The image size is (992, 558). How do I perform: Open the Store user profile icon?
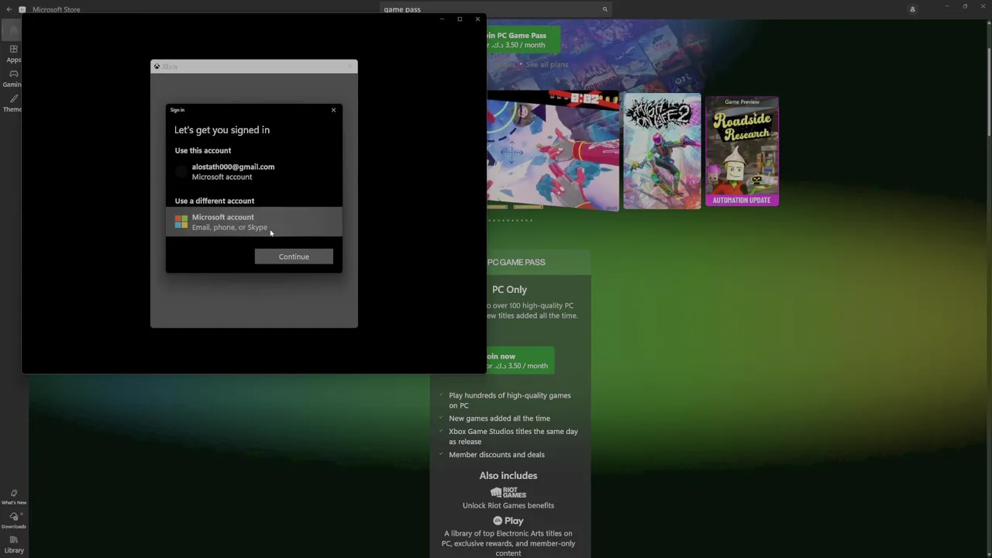[912, 9]
